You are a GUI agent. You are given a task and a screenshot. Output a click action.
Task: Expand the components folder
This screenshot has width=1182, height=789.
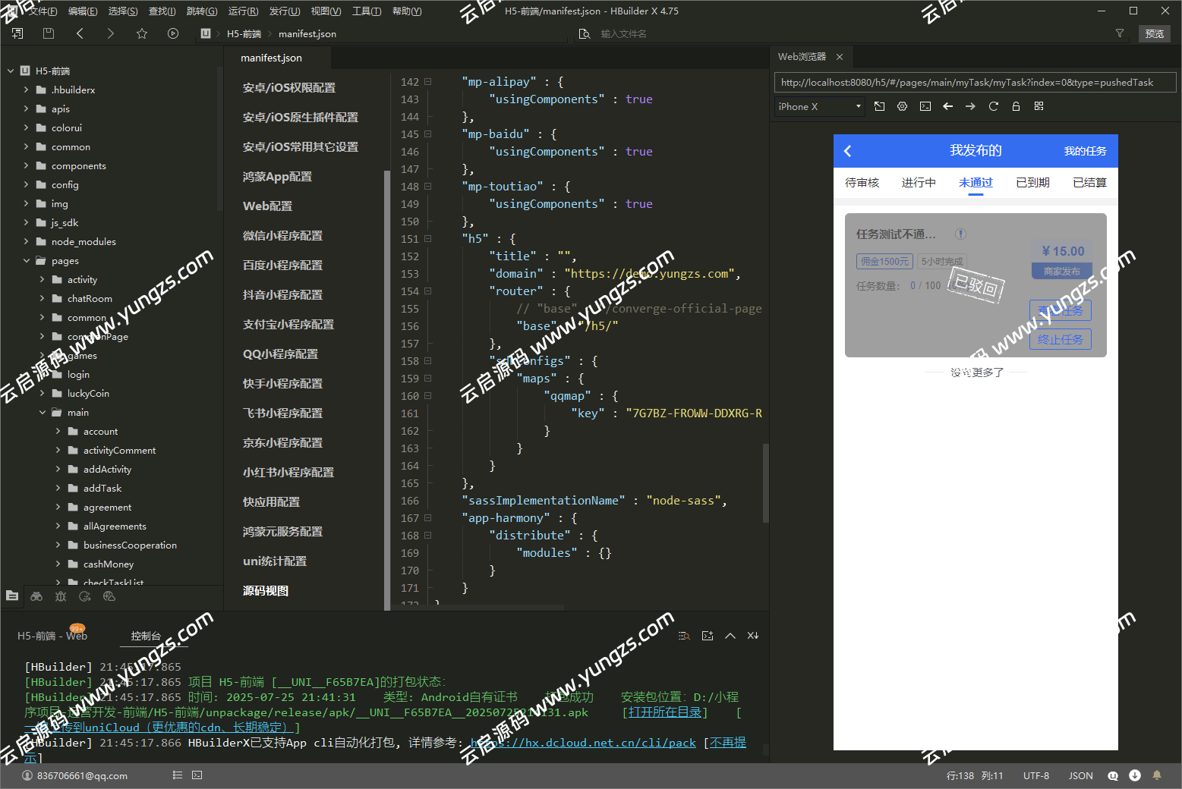point(27,166)
